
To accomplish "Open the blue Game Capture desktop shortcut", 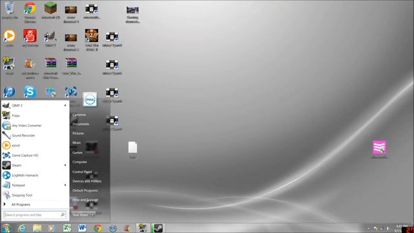I will coord(71,92).
